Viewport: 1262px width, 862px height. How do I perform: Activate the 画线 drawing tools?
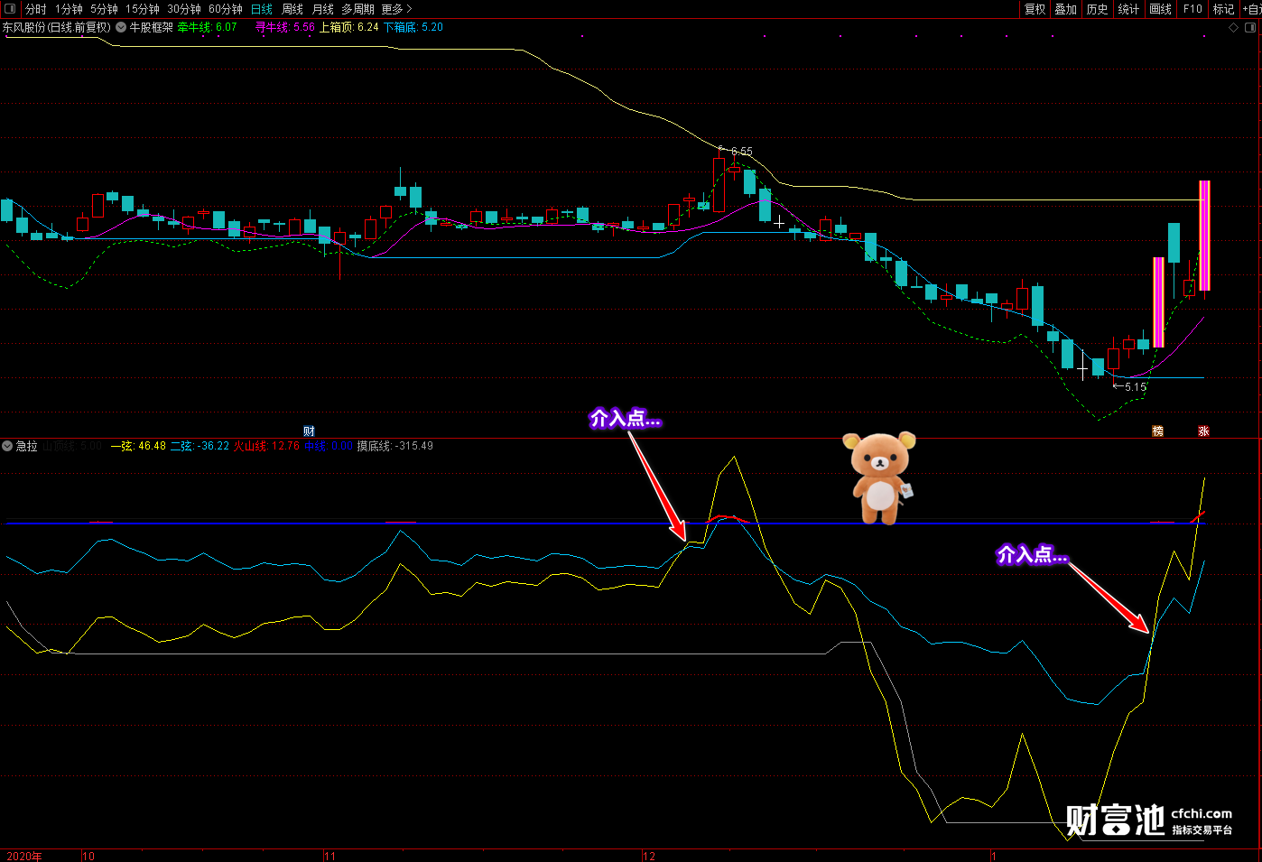[x=1161, y=9]
